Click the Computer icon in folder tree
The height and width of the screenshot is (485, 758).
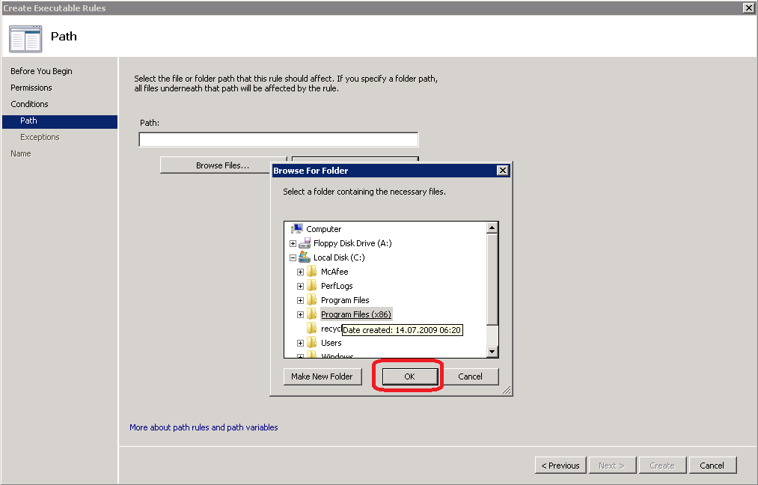(296, 229)
